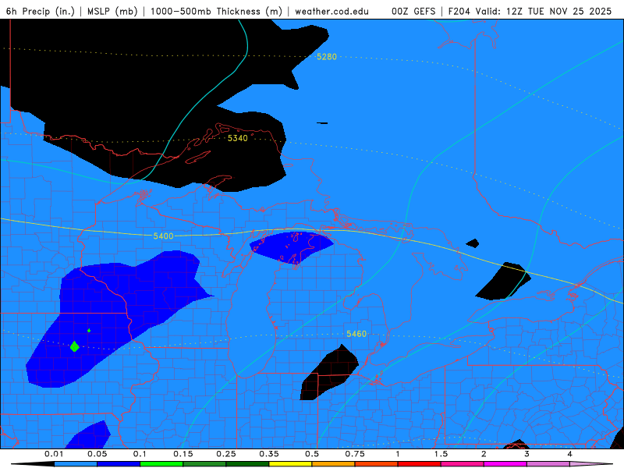
Task: Click the red-orange 0.75 legend swatch
Action: click(377, 464)
